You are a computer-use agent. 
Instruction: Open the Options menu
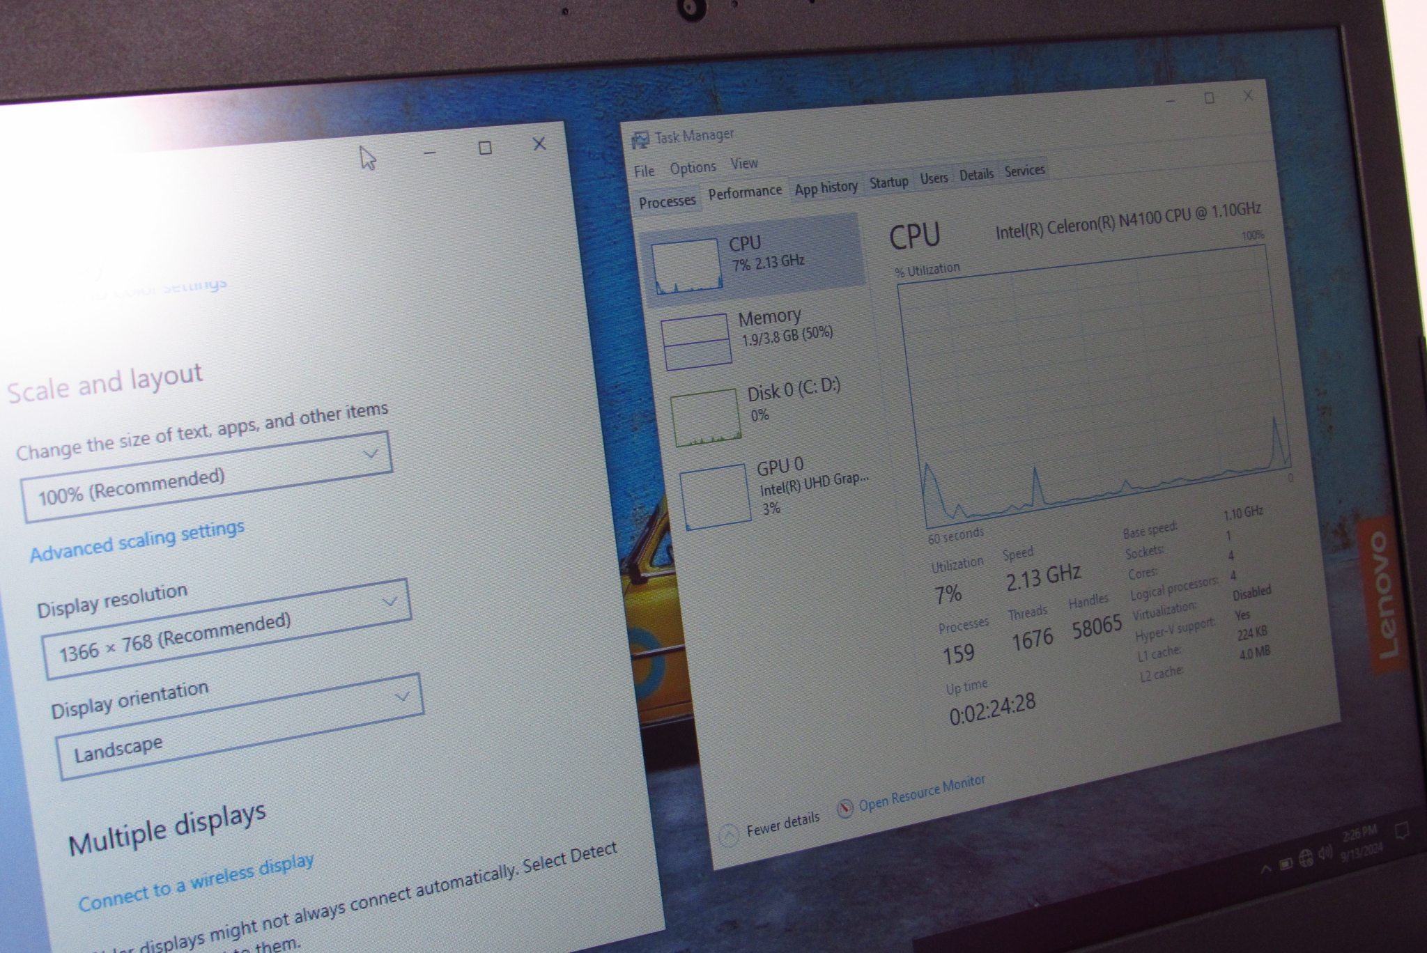pos(693,168)
